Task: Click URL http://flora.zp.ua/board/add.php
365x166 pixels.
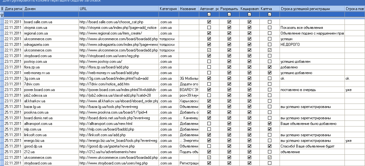Action: coord(119,67)
